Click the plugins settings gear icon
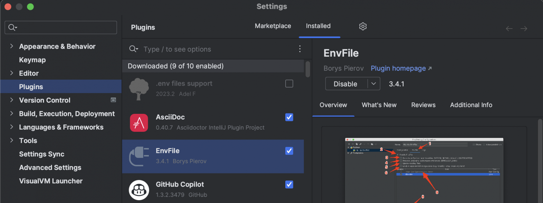Viewport: 543px width, 203px height. (363, 26)
